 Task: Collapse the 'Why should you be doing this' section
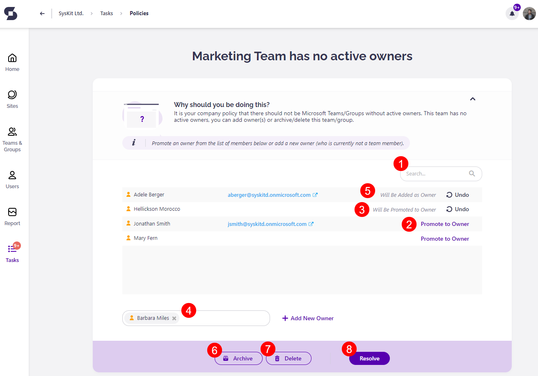(x=472, y=99)
